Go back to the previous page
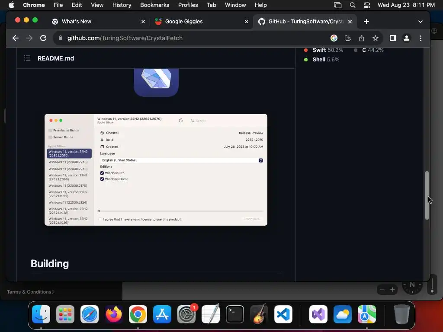This screenshot has height=332, width=443. [x=16, y=38]
